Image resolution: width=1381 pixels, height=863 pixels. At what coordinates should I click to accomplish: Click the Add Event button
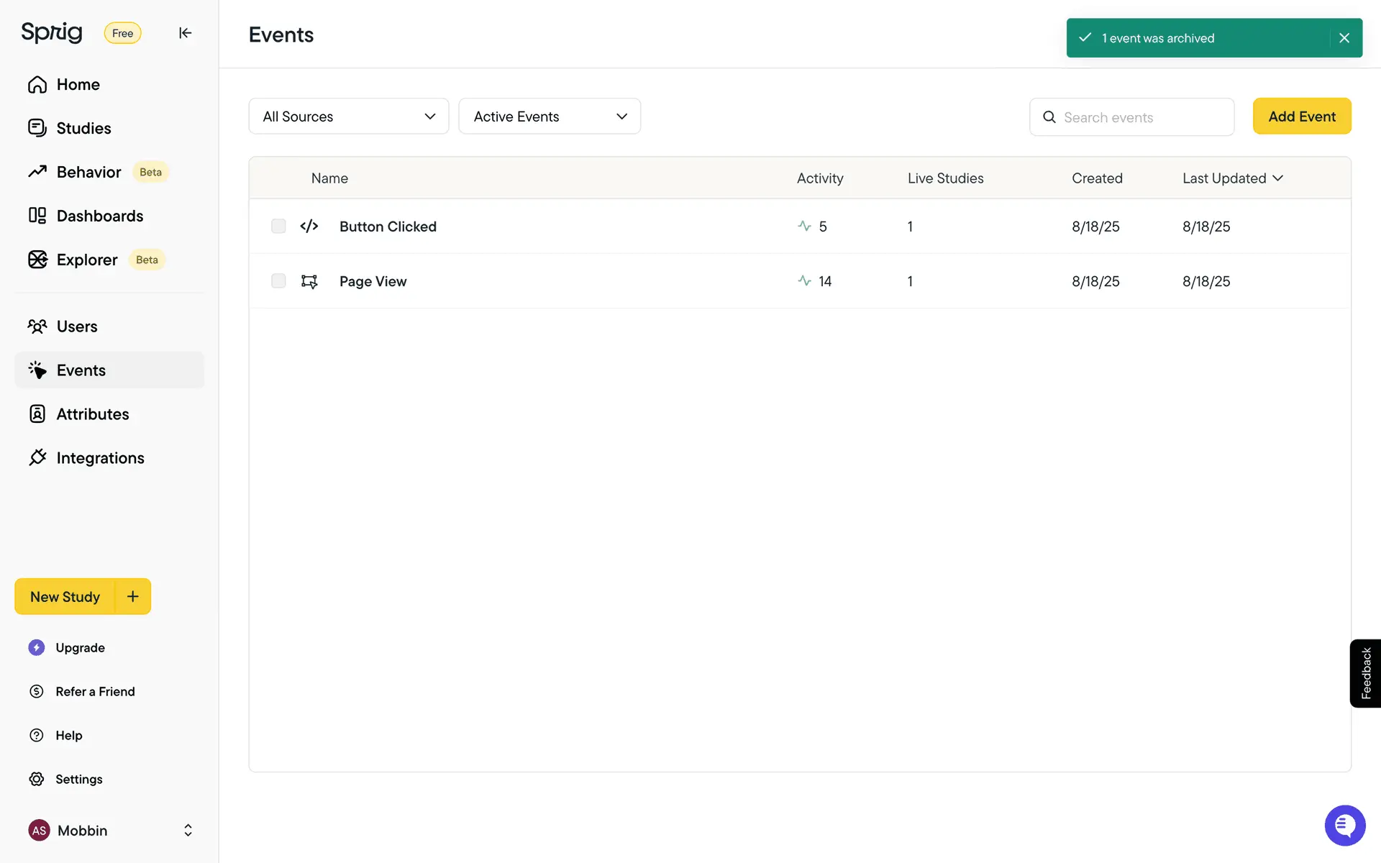1301,117
